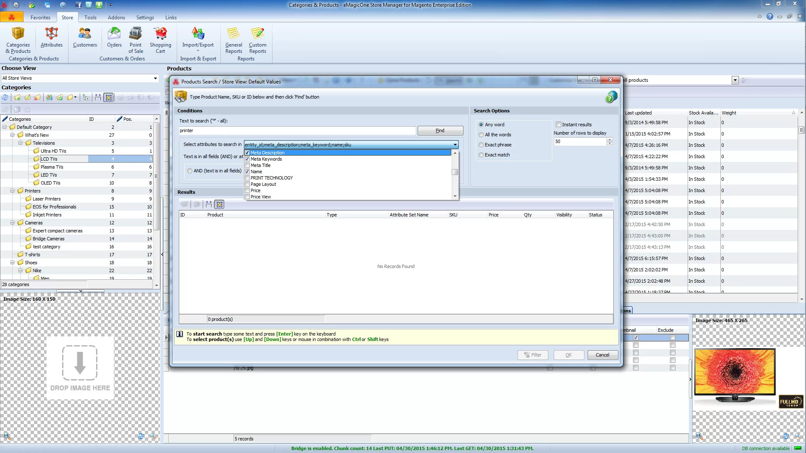Click the attribute list scrollbar thumb
Screen dimensions: 806x453
tap(455, 172)
